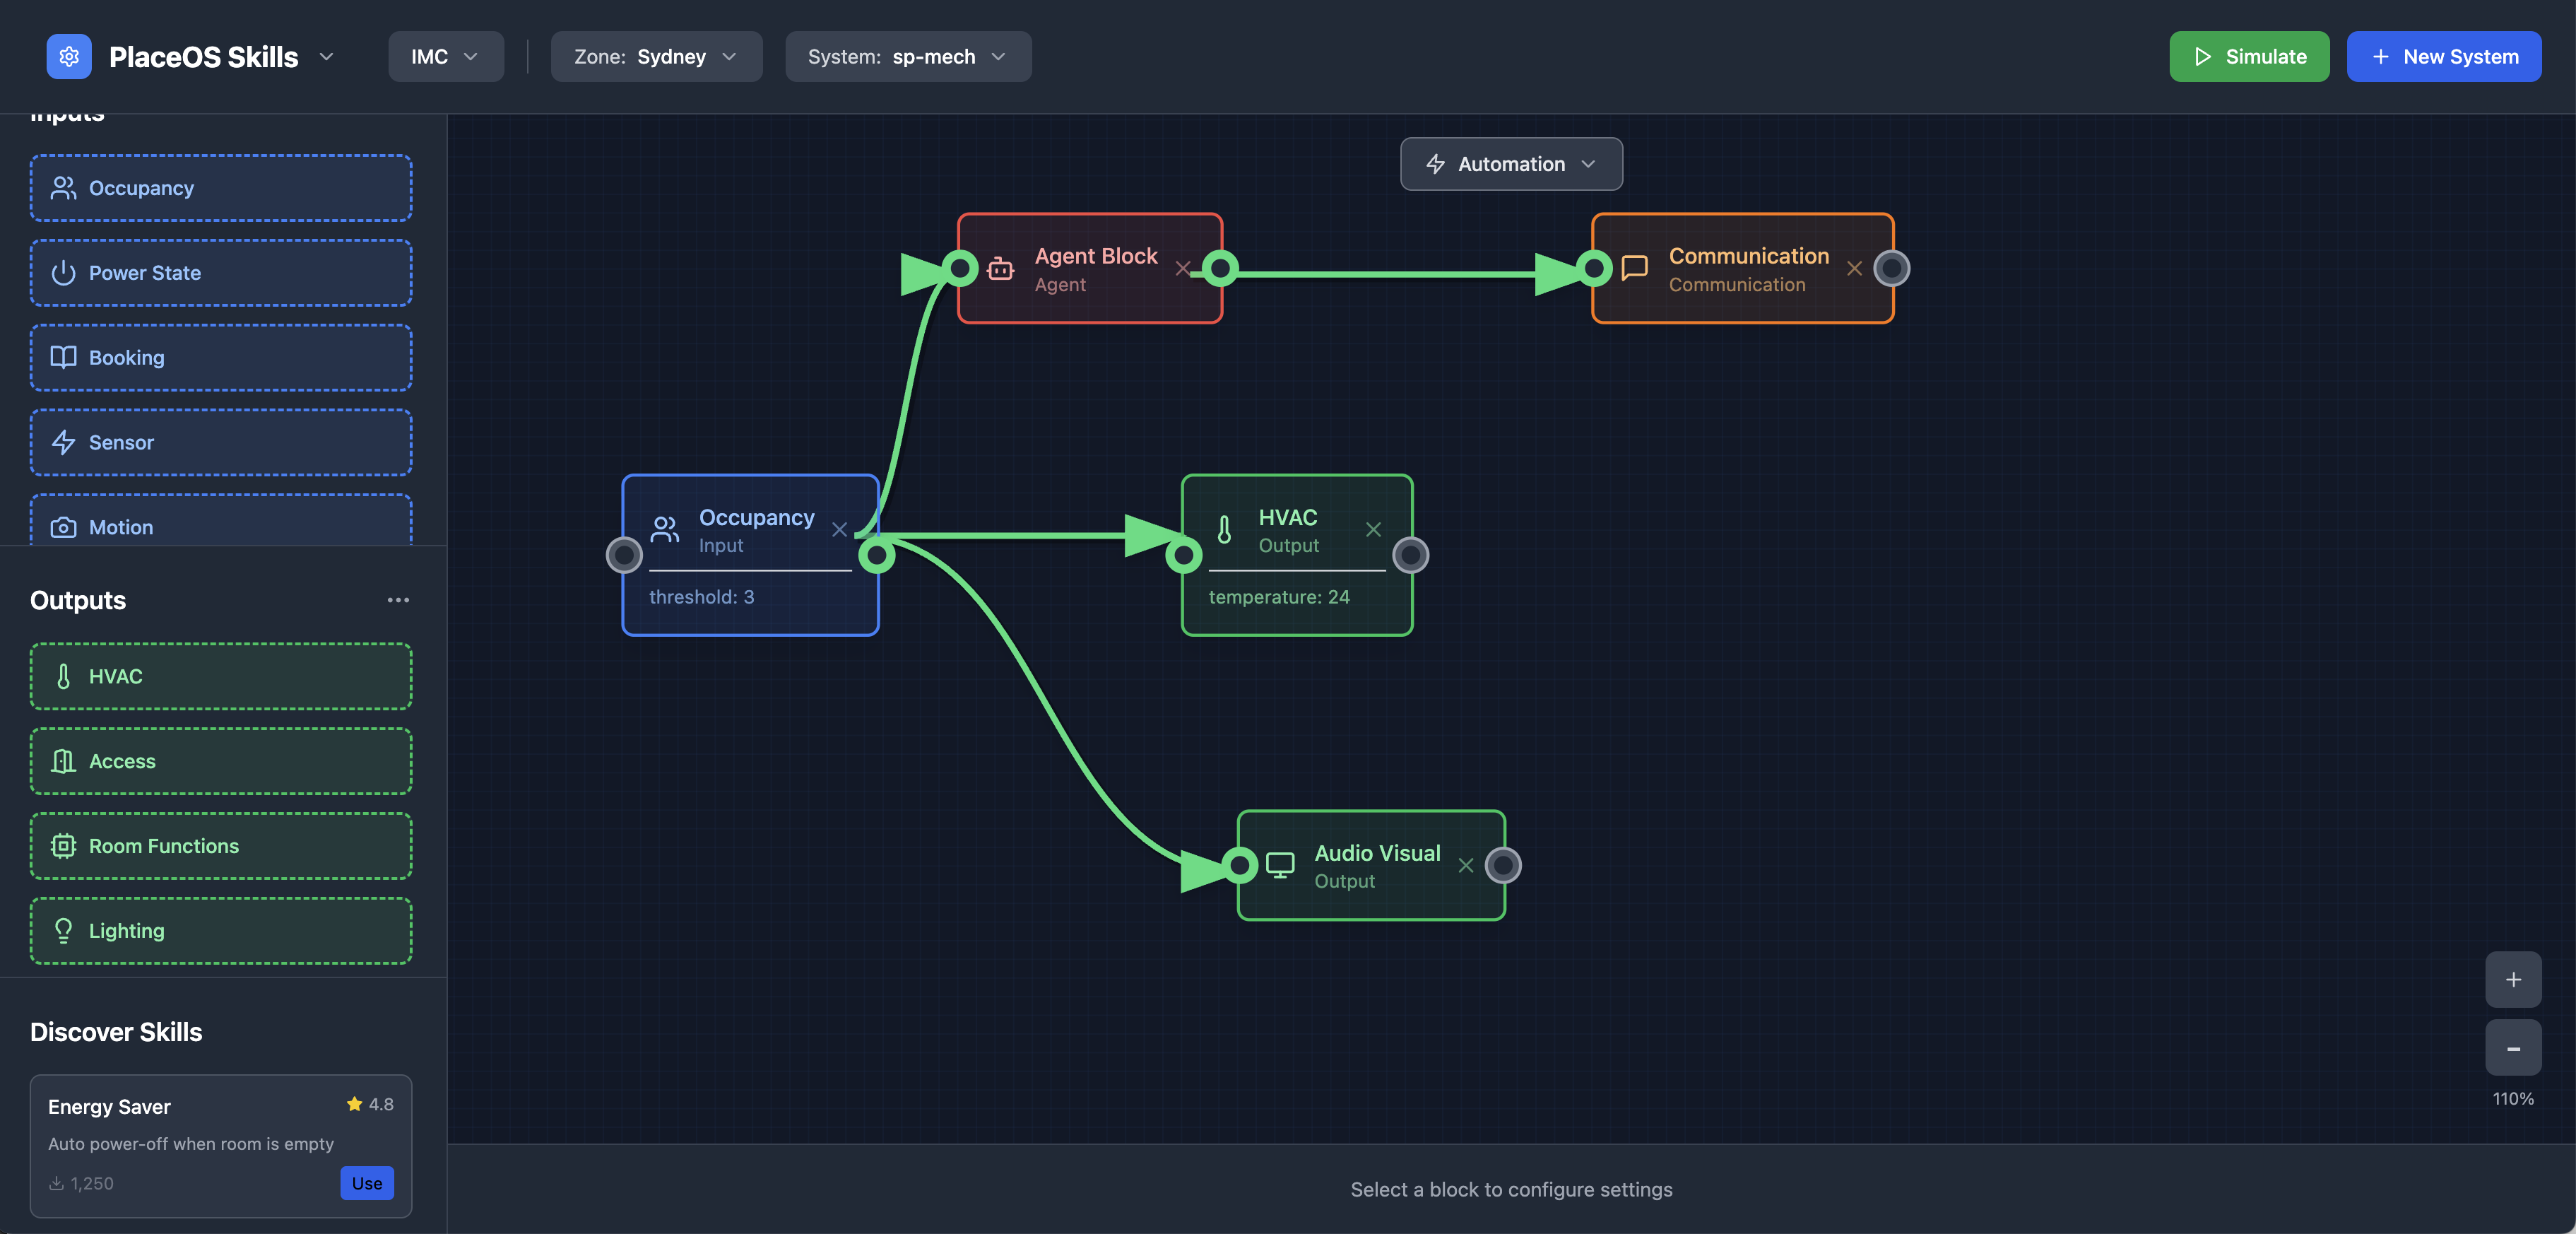Open the Outputs panel overflow menu
2576x1234 pixels.
click(x=397, y=600)
